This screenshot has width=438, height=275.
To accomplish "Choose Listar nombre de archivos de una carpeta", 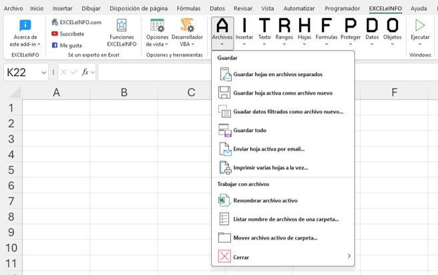I will [283, 219].
